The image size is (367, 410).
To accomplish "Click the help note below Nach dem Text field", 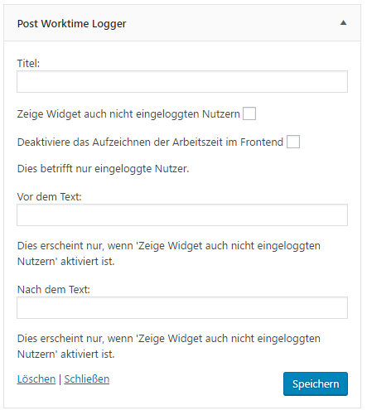I will pos(168,346).
